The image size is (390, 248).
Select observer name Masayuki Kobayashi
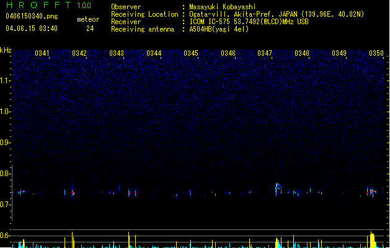coord(223,7)
